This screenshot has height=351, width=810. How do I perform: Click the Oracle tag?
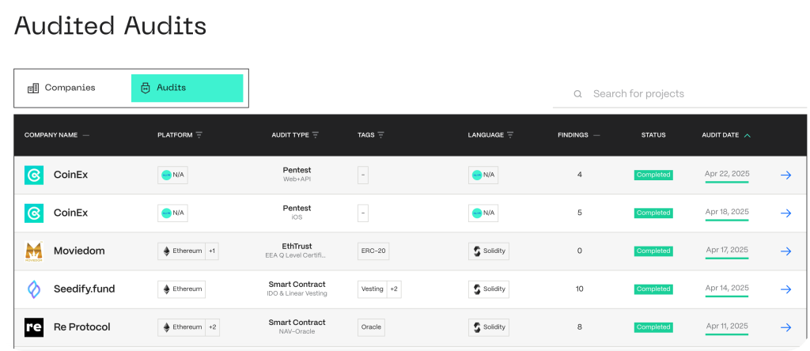tap(371, 327)
